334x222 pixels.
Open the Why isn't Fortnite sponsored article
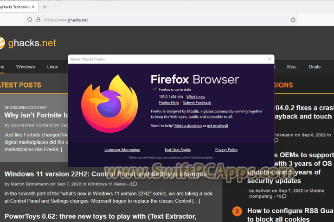click(x=36, y=115)
